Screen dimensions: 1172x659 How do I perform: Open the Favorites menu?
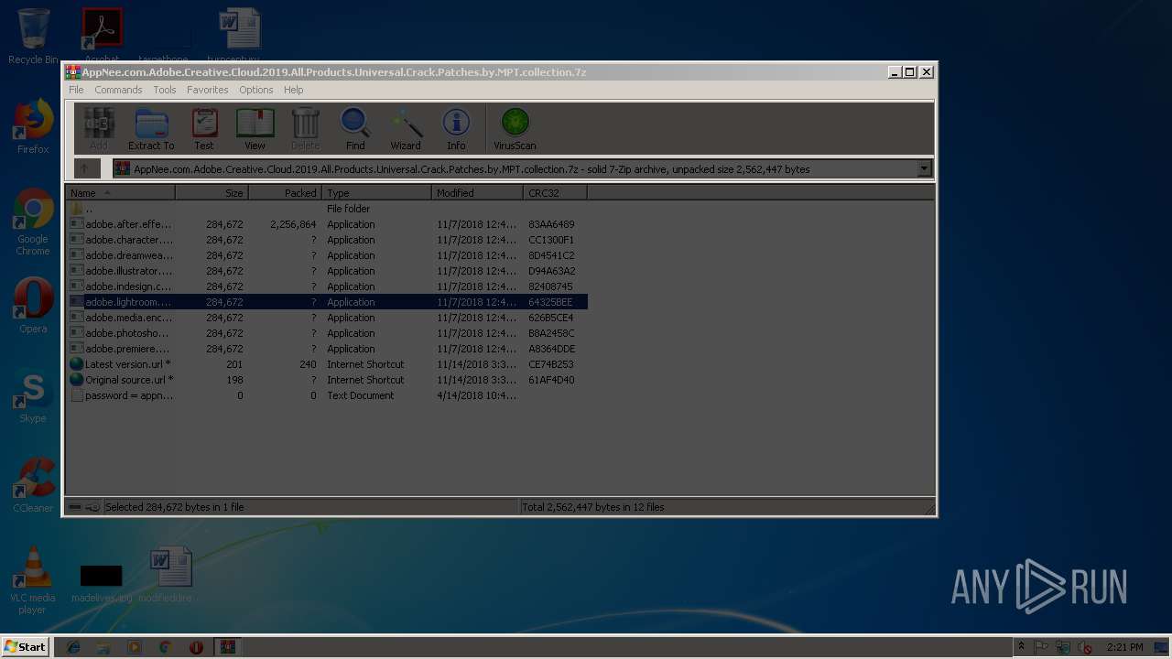click(208, 90)
